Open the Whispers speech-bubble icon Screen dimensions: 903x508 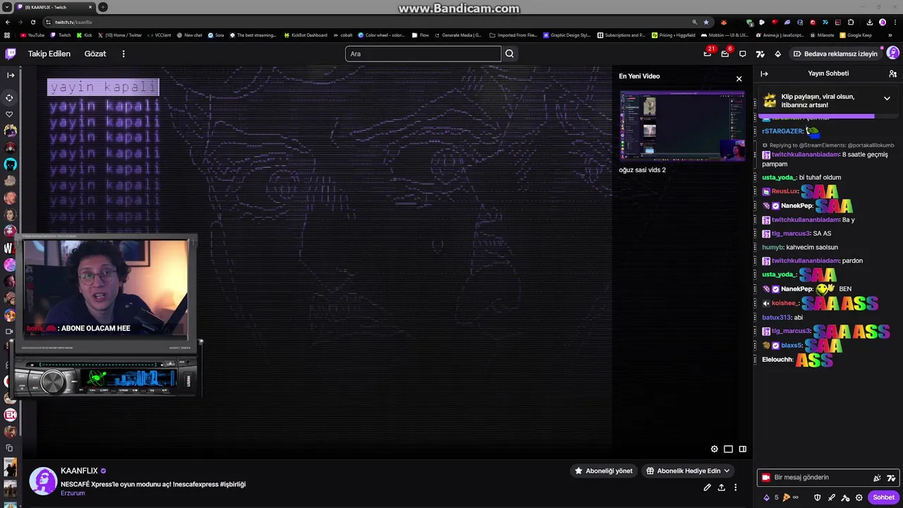click(x=742, y=54)
